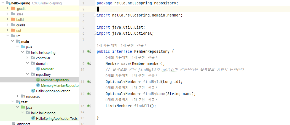The image size is (290, 125).
Task: Click '0개의 사용위치' hint above findByName
Action: pos(117,88)
